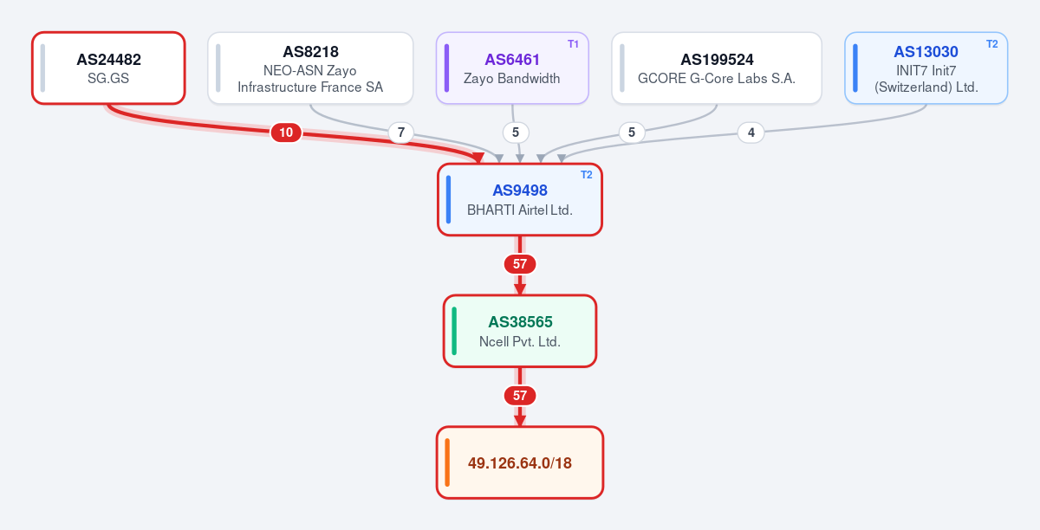Open the AS6461 Zayo Bandwidth node

tap(512, 68)
